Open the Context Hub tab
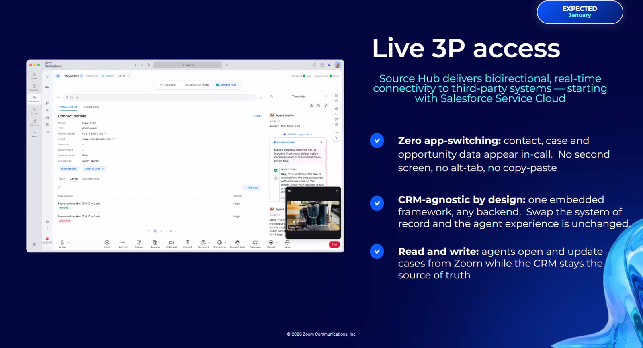This screenshot has width=643, height=348. (226, 85)
